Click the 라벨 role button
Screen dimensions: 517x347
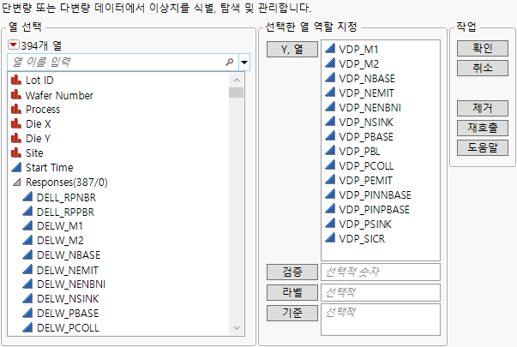tap(292, 292)
